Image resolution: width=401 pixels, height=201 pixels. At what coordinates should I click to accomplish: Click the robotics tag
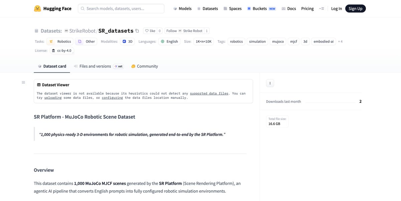coord(237,41)
